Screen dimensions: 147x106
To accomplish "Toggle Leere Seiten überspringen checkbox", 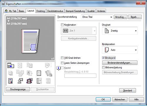I will [62, 63].
